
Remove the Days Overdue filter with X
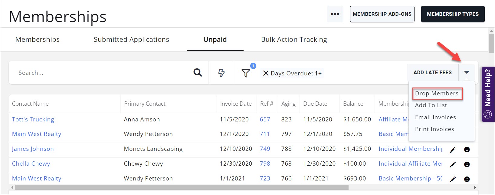(x=266, y=73)
